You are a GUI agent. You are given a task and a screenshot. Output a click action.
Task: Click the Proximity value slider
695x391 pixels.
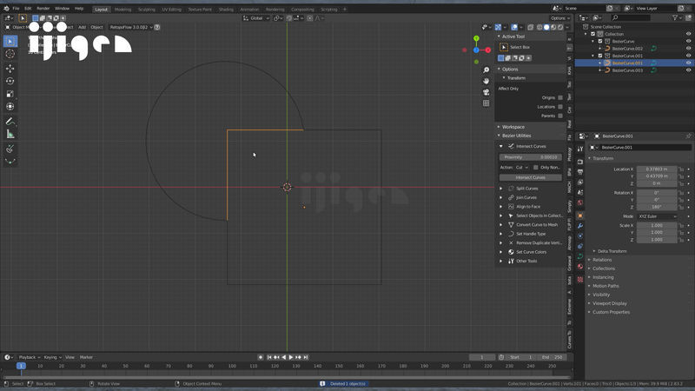point(530,157)
